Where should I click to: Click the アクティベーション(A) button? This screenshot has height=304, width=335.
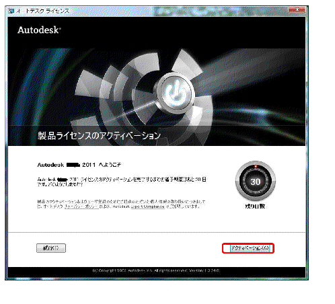250,248
